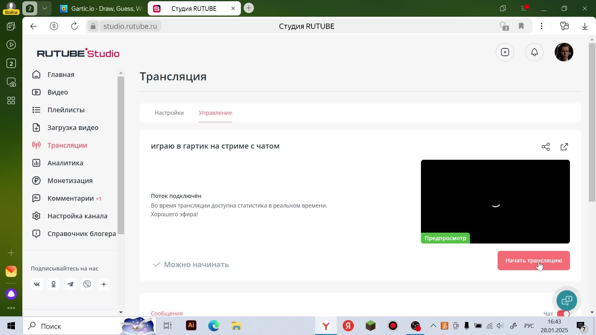Open File Explorer from taskbar

[236, 326]
